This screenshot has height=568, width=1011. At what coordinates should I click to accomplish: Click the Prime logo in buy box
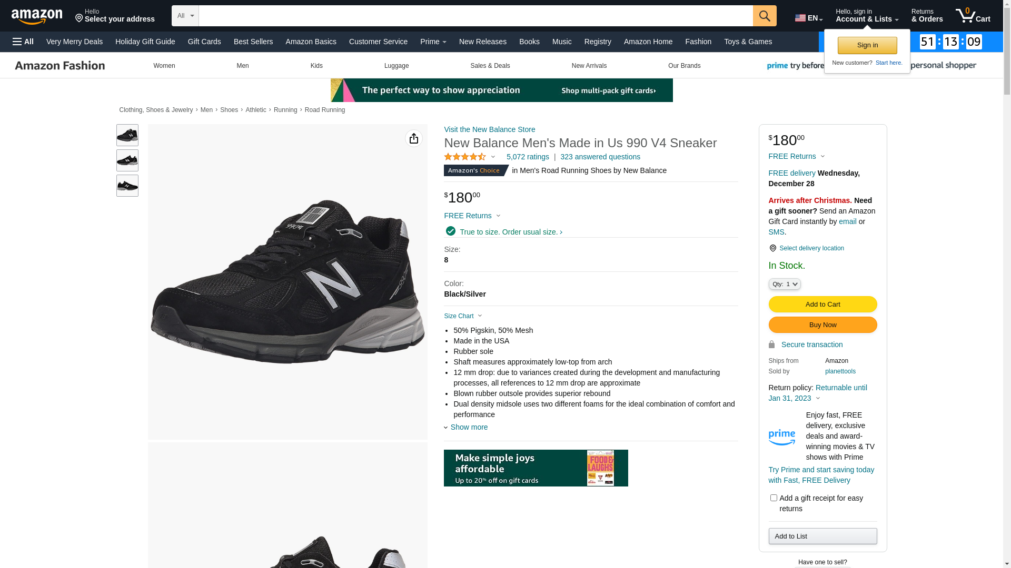tap(782, 437)
